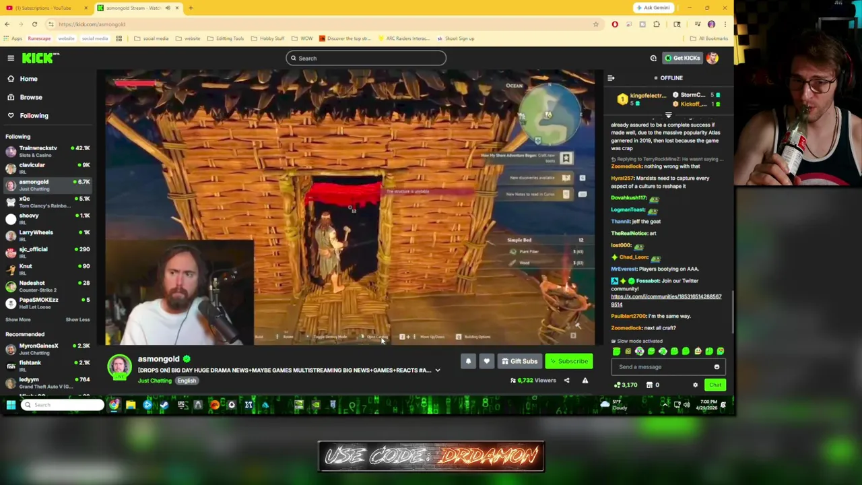862x485 pixels.
Task: Click the Windows taskbar search box
Action: (x=62, y=405)
